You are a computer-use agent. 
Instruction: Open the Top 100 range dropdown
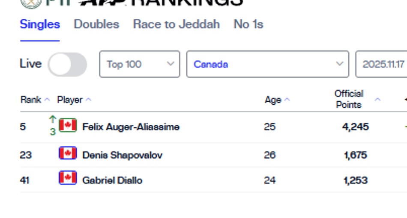point(140,64)
